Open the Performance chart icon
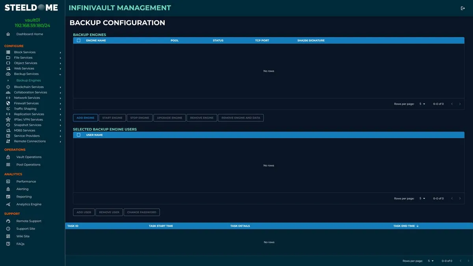The height and width of the screenshot is (266, 473). point(8,181)
